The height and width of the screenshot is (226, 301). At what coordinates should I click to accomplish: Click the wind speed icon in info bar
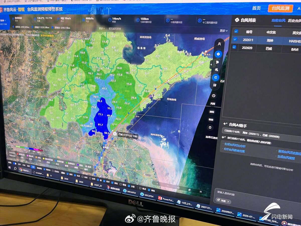click(58, 19)
